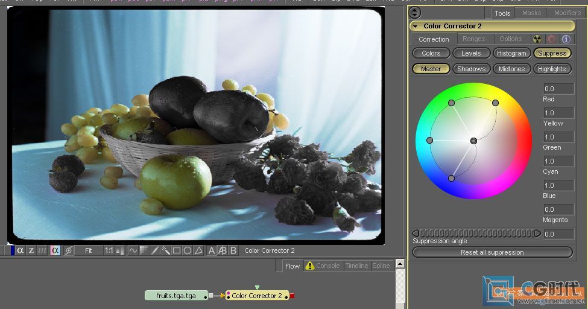The width and height of the screenshot is (588, 309).
Task: Open the blue info icon tab
Action: [x=566, y=39]
